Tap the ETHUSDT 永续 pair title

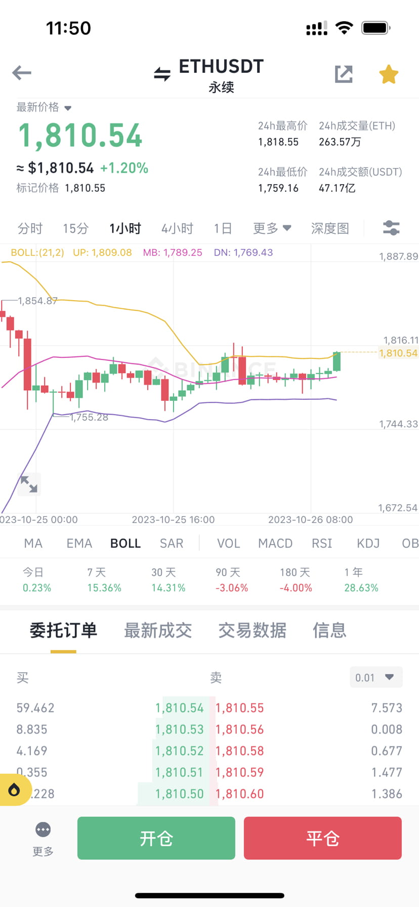(x=221, y=75)
